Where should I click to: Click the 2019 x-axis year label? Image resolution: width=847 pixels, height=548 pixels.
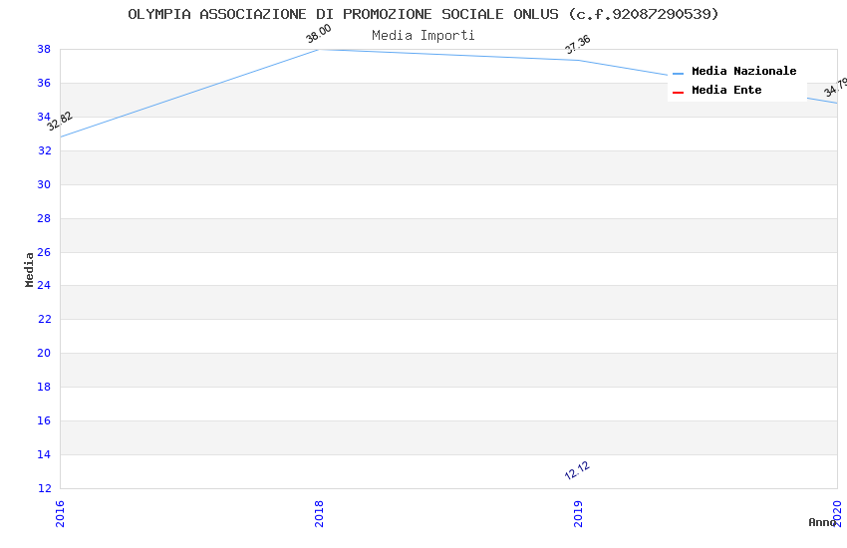[x=579, y=513]
